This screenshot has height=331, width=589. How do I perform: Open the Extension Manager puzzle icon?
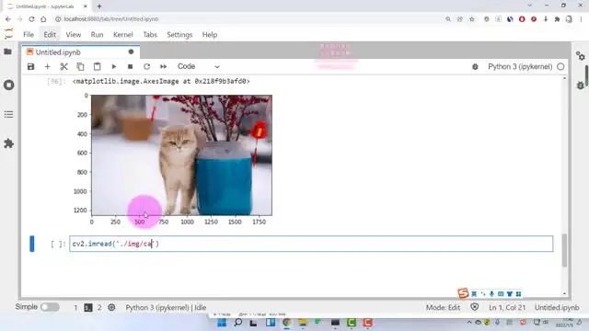(x=8, y=143)
